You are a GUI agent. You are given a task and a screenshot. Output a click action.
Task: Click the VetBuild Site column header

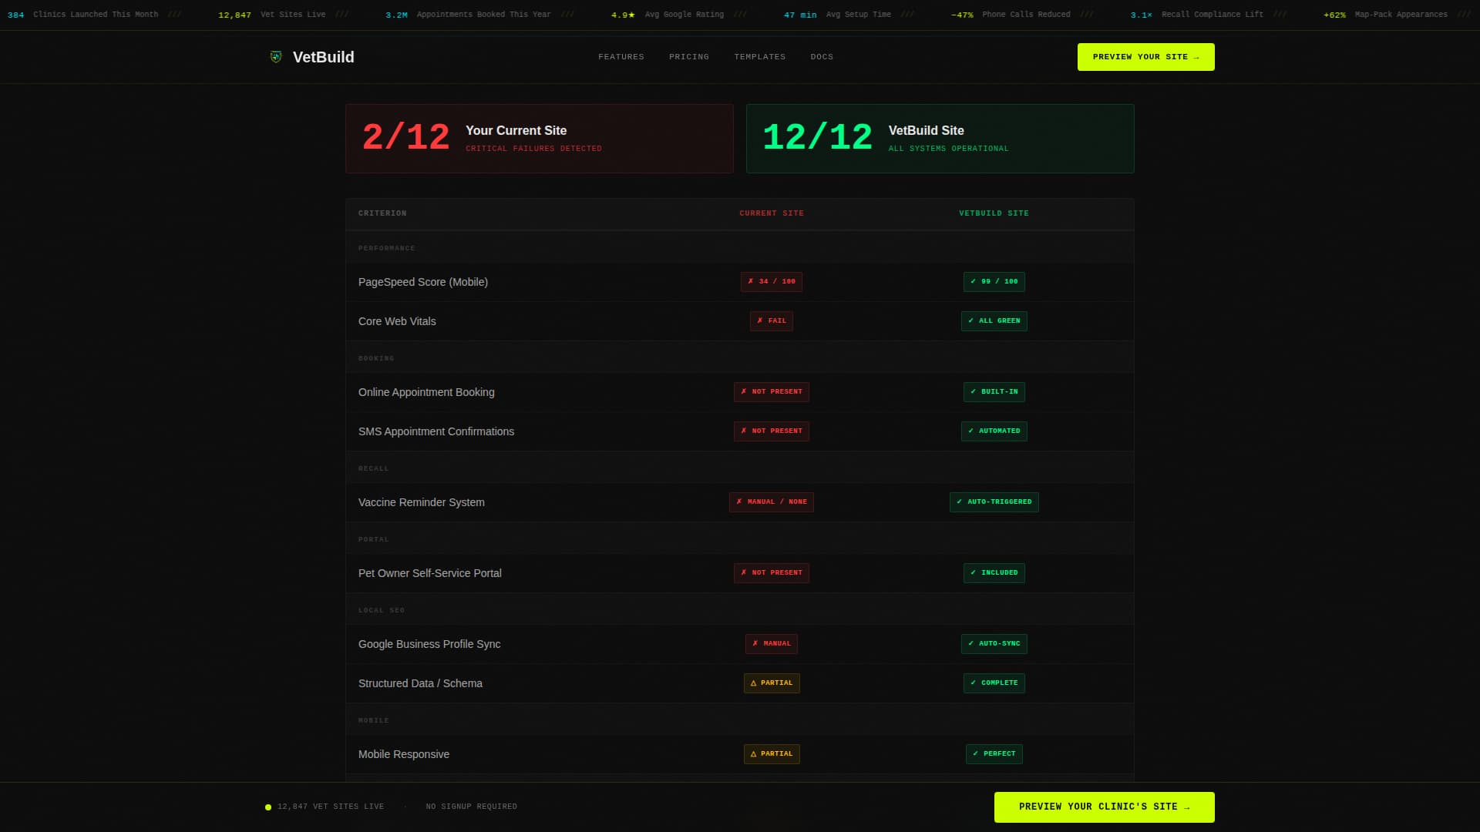pyautogui.click(x=994, y=213)
